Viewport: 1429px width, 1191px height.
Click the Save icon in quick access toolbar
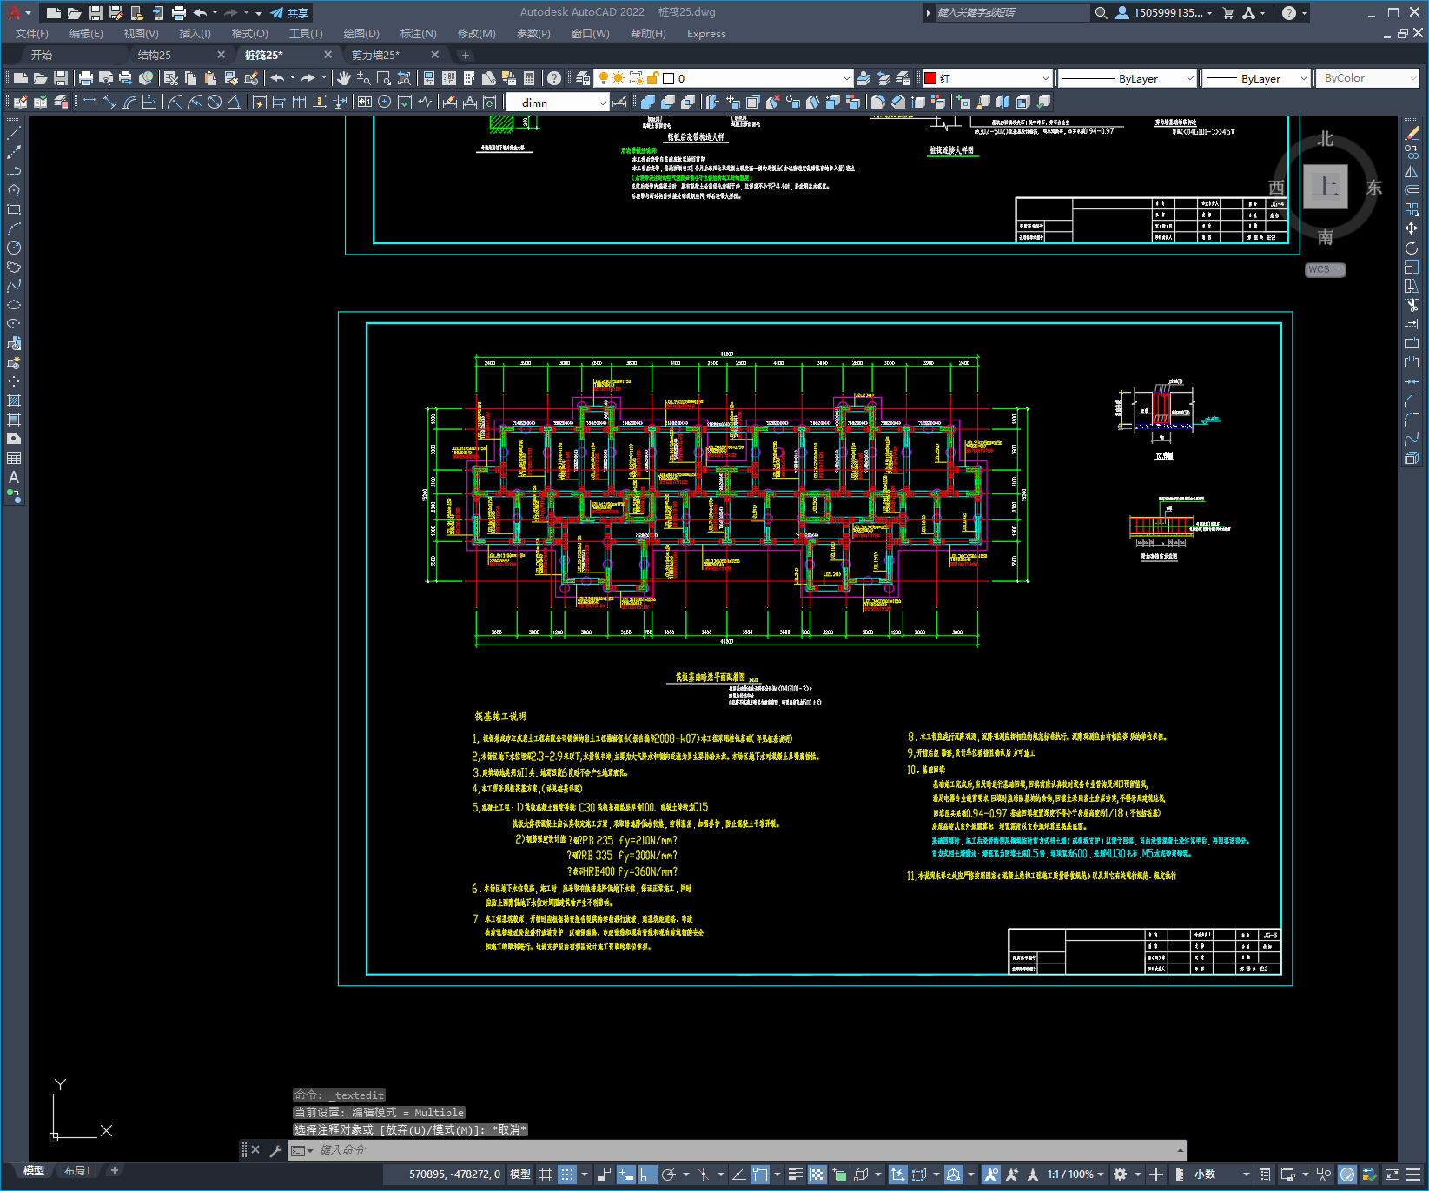pyautogui.click(x=96, y=13)
